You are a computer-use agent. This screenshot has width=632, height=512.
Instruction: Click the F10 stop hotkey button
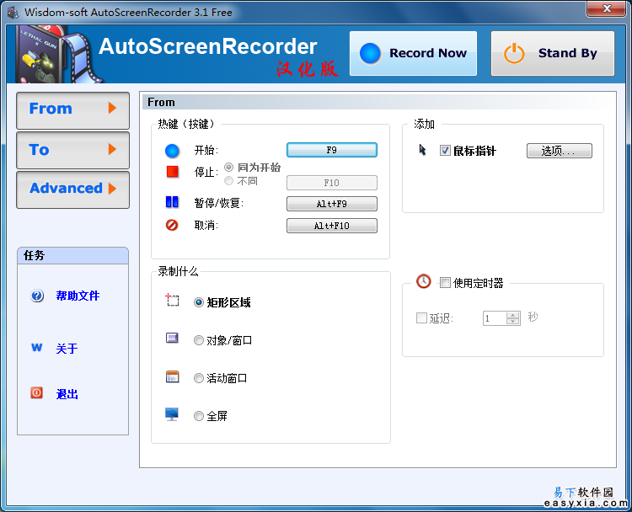332,183
